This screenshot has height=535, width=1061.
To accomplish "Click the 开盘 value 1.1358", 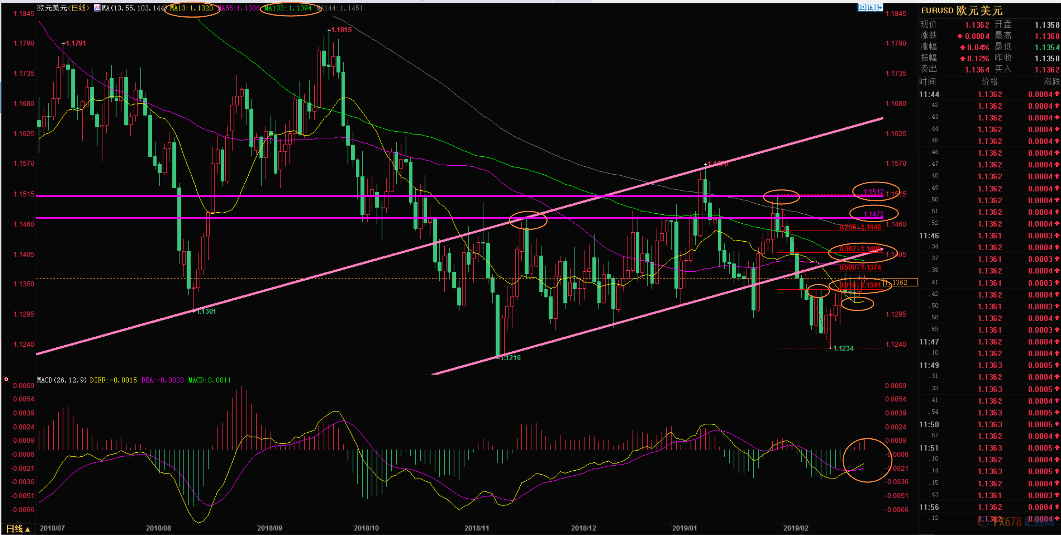I will [1047, 25].
